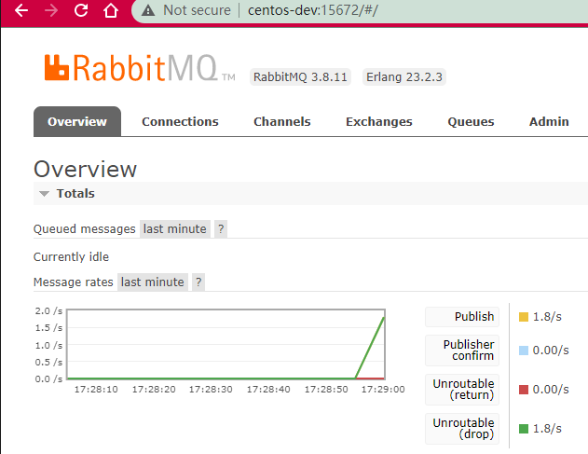
Task: Click the Publish legend label
Action: point(462,317)
